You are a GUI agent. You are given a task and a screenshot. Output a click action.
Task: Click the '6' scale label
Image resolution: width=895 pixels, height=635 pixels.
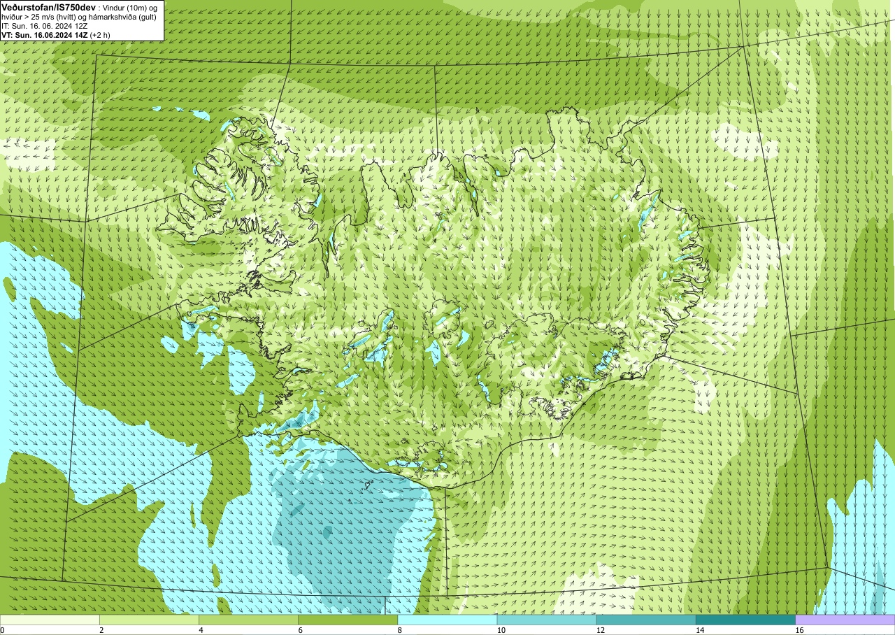[300, 630]
